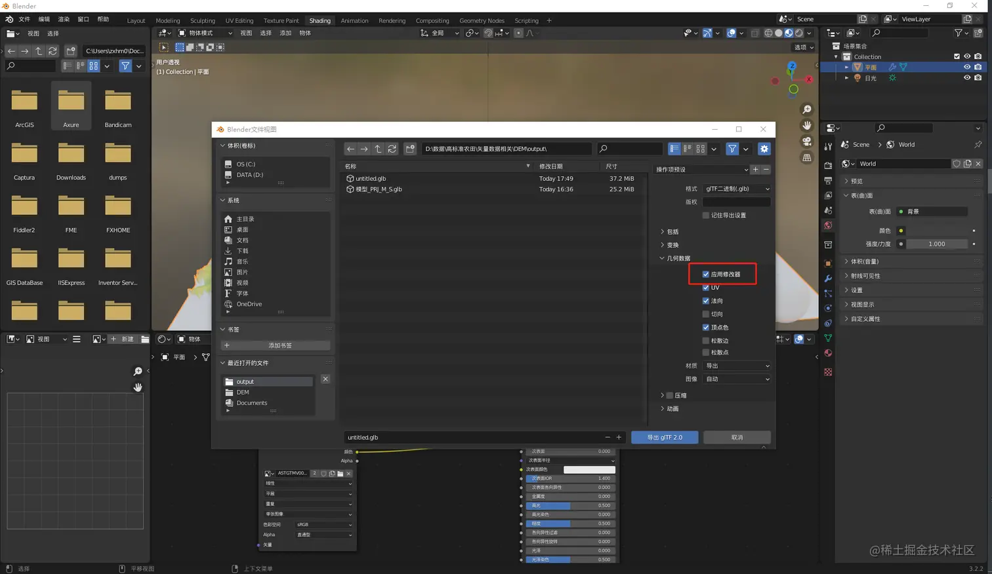Screen dimensions: 992x574
Task: Switch file dialog to thumbnail view
Action: (701, 149)
